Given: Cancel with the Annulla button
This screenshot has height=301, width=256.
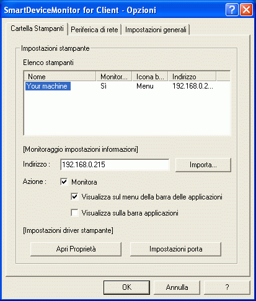Looking at the screenshot, I should coord(177,287).
